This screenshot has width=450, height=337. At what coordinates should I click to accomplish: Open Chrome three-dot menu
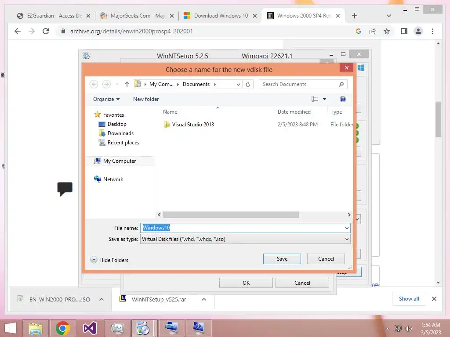point(432,31)
